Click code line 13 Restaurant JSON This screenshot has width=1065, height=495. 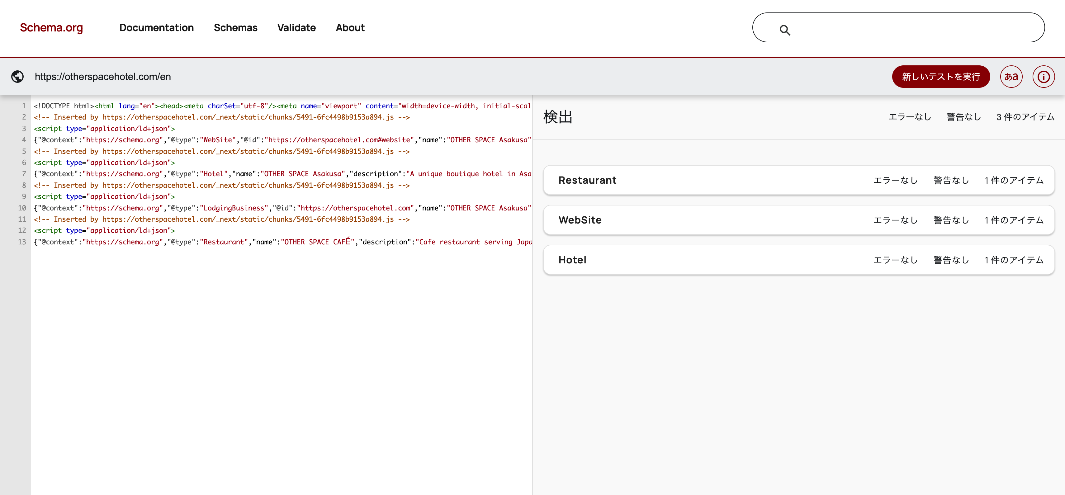pyautogui.click(x=282, y=242)
